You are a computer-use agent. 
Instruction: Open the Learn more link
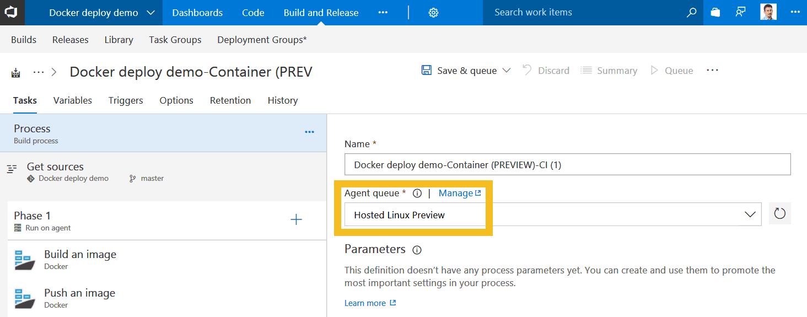pos(370,303)
